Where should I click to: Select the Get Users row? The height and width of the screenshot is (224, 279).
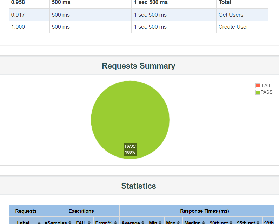[139, 15]
